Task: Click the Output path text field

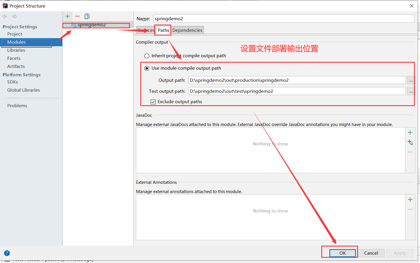Action: tap(297, 80)
